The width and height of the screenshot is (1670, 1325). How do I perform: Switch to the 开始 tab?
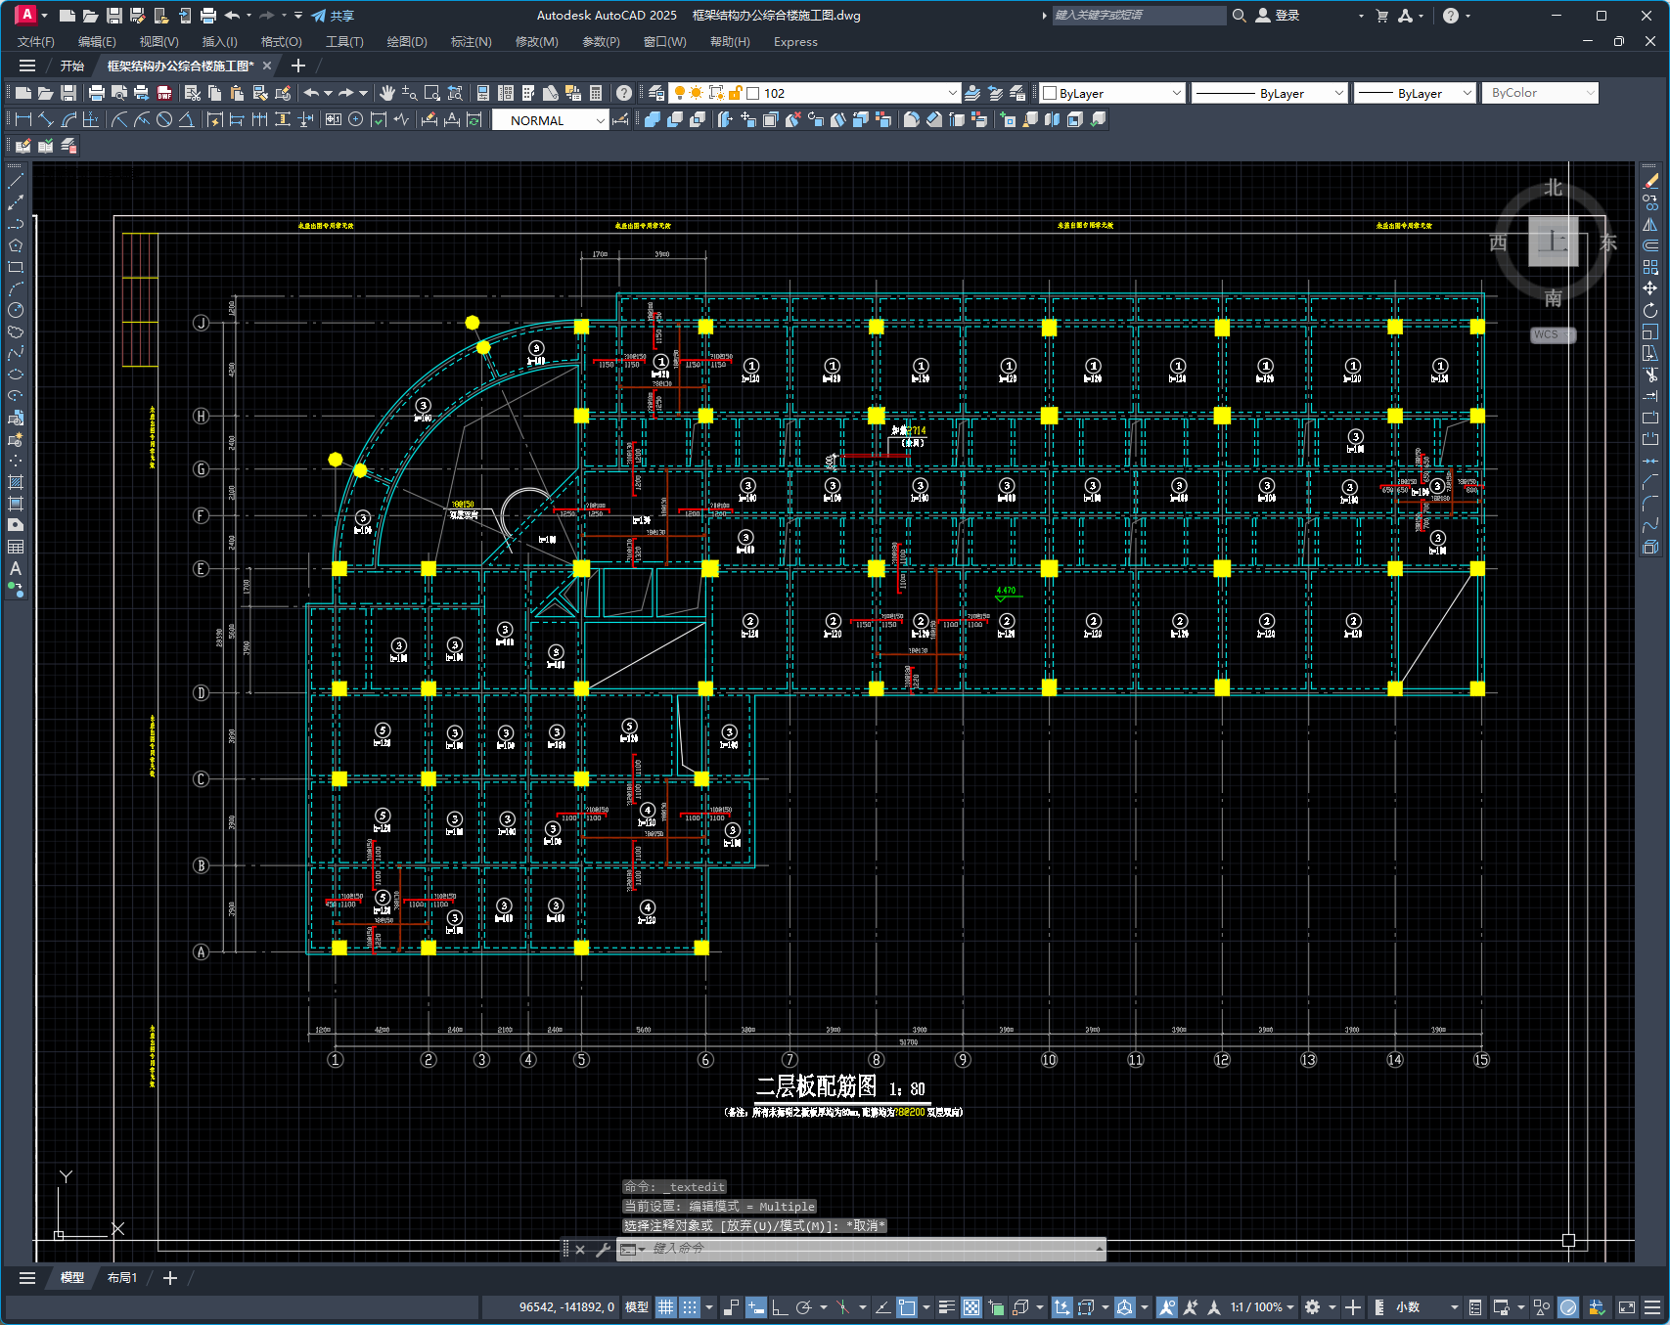click(x=72, y=66)
